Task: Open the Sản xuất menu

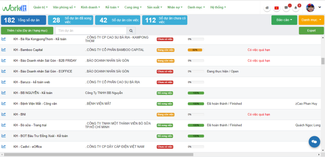Action: [155, 7]
